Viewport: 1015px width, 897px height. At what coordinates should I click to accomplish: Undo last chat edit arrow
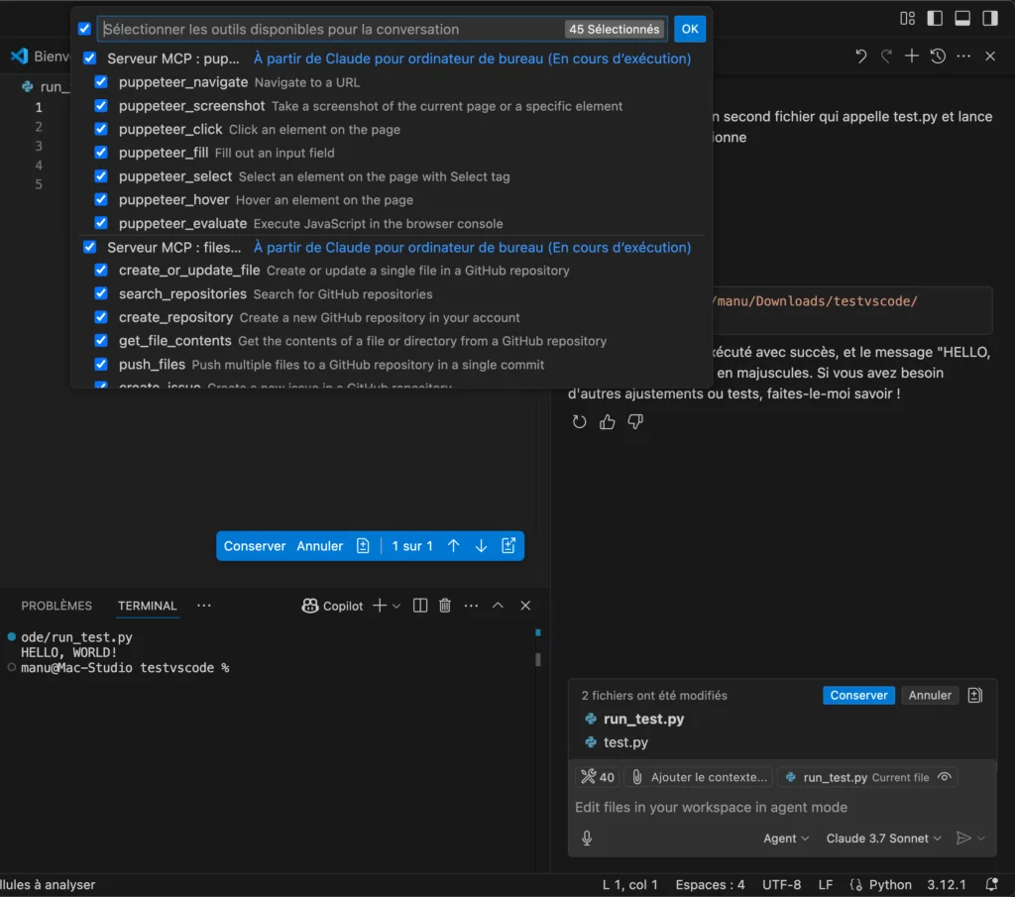860,56
